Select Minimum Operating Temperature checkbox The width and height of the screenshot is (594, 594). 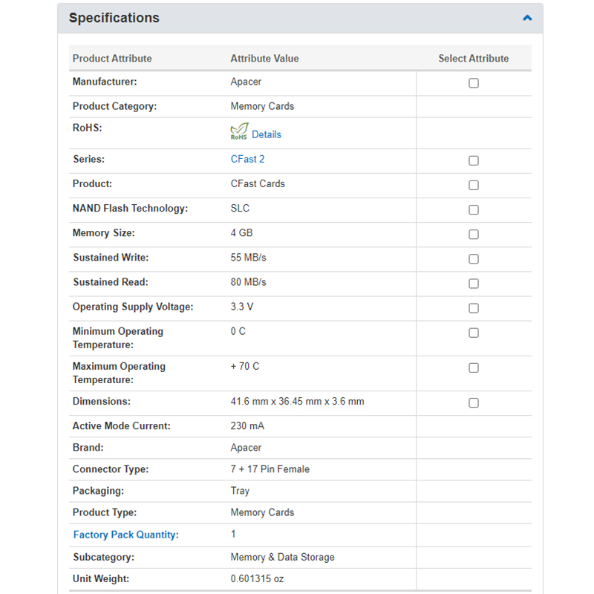coord(474,333)
